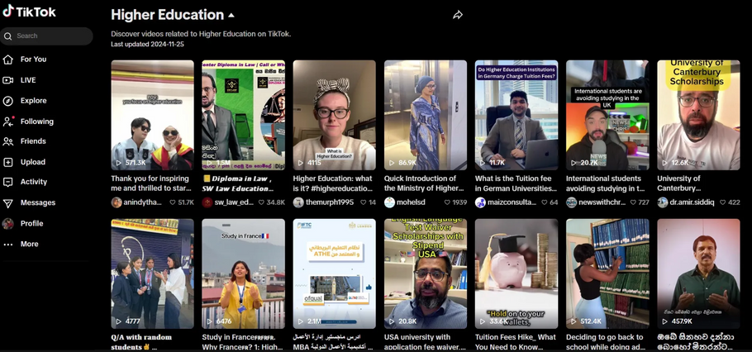Open the German tuition fees video thumbnail
Screen dimensions: 752x352
[x=516, y=115]
